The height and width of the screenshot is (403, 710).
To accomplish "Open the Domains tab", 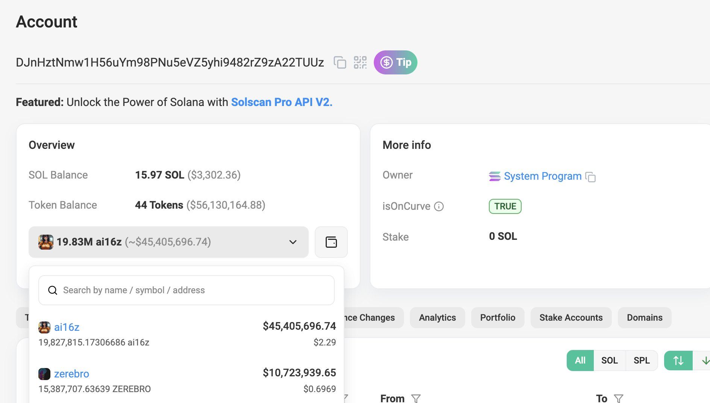I will (645, 318).
